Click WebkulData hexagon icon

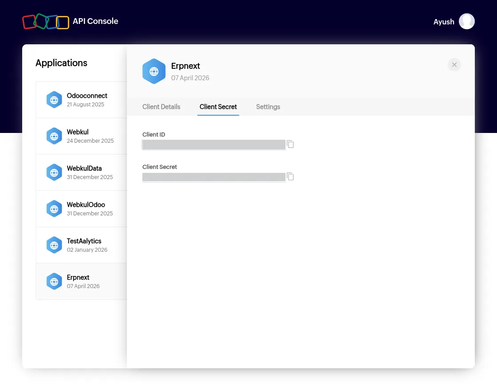coord(54,172)
